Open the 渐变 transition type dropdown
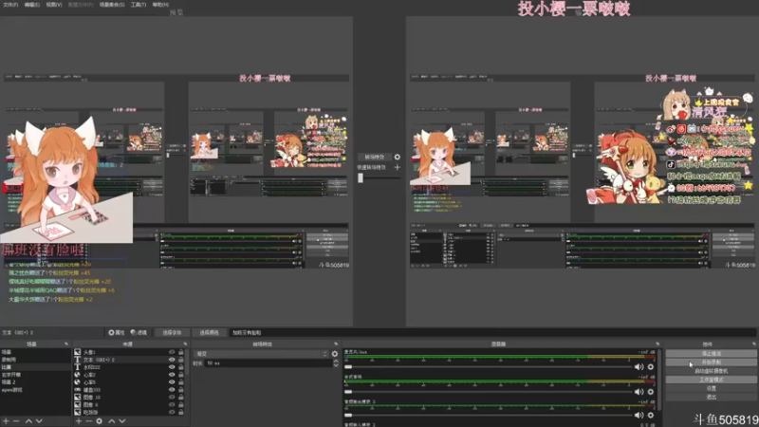This screenshot has width=759, height=427. pos(262,354)
